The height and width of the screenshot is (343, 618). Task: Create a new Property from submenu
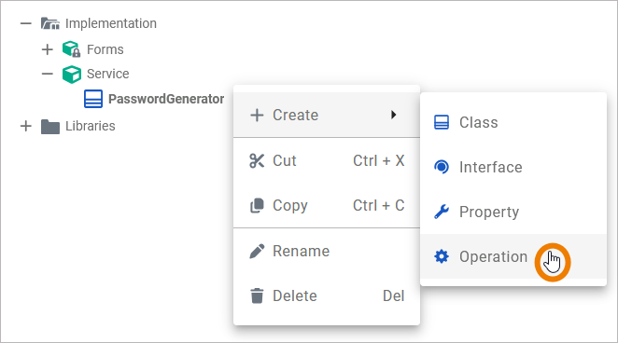(x=513, y=212)
